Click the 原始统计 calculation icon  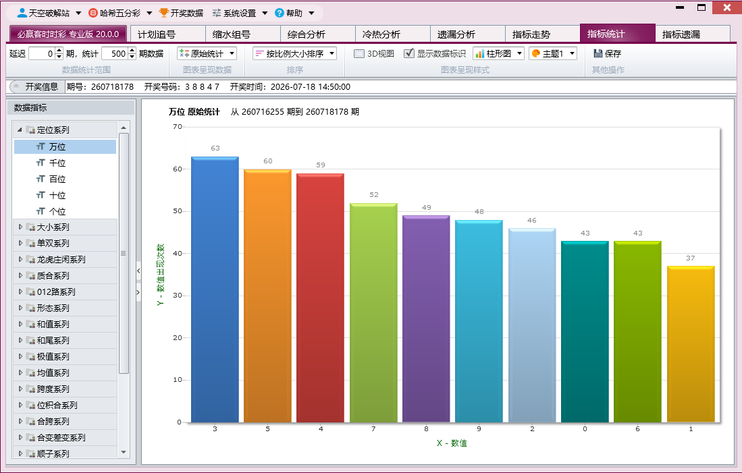click(184, 53)
